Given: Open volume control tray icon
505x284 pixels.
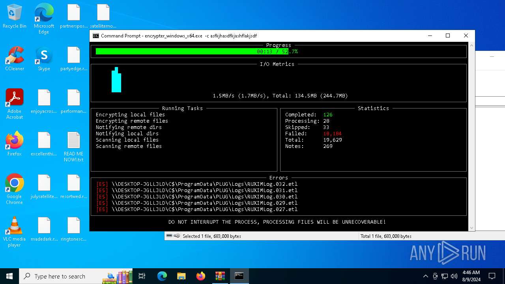Looking at the screenshot, I should pyautogui.click(x=454, y=276).
